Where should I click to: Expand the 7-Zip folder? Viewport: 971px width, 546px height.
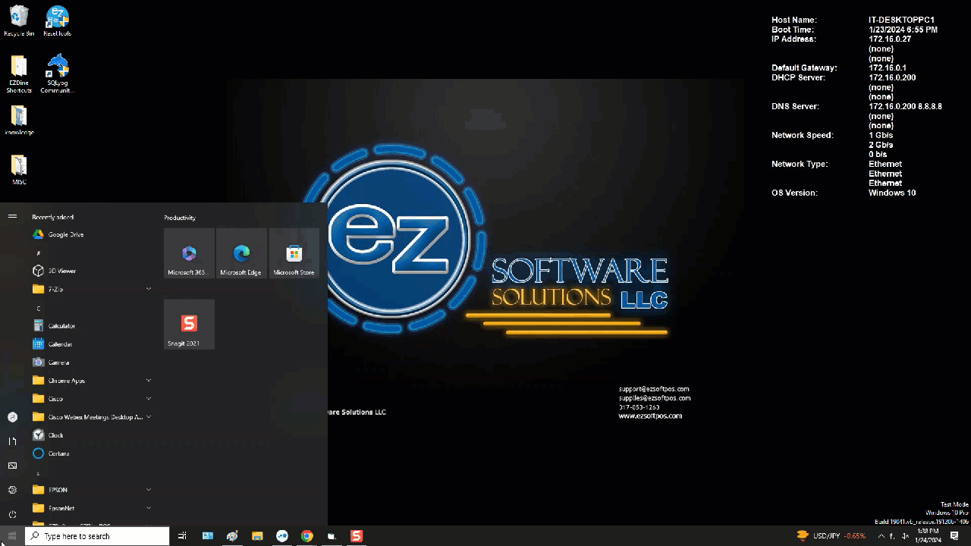click(x=91, y=289)
